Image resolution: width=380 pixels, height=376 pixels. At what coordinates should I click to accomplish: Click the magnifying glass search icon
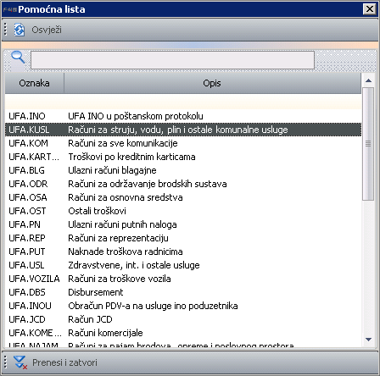click(x=18, y=58)
